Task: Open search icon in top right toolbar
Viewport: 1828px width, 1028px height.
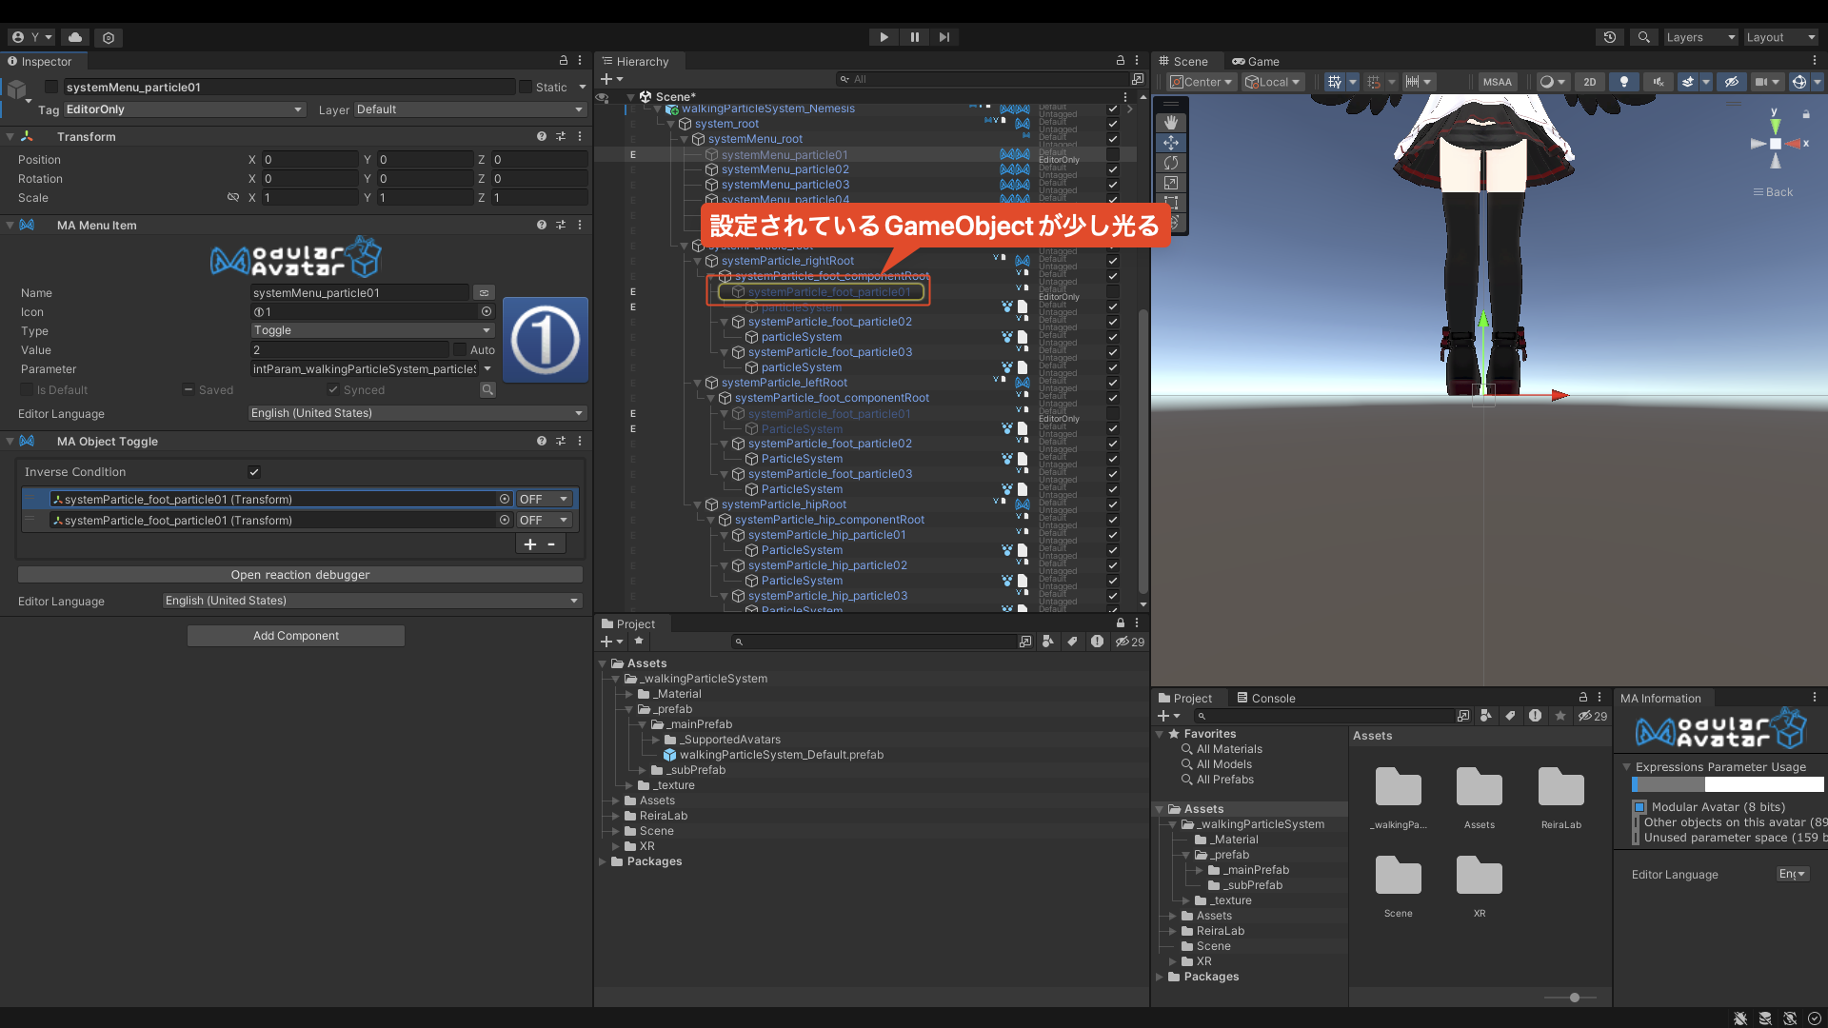Action: pyautogui.click(x=1643, y=37)
